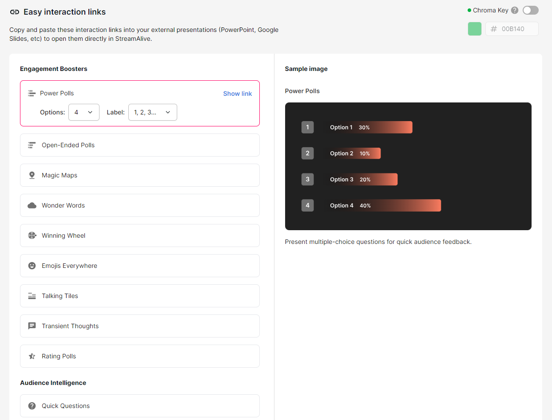Click the Talking Tiles icon
This screenshot has width=552, height=420.
32,296
